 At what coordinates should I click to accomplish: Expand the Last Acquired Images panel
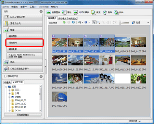pos(41,76)
